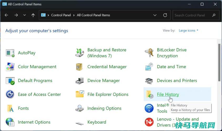Open the Credential Manager safe icon
This screenshot has width=222, height=131.
tap(79, 67)
